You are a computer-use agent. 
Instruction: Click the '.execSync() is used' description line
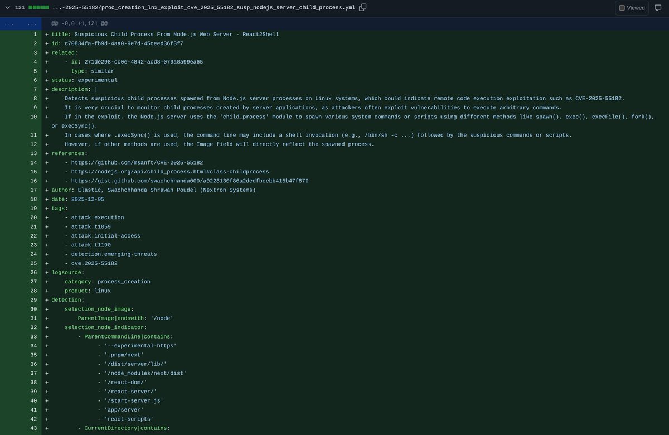pyautogui.click(x=318, y=135)
